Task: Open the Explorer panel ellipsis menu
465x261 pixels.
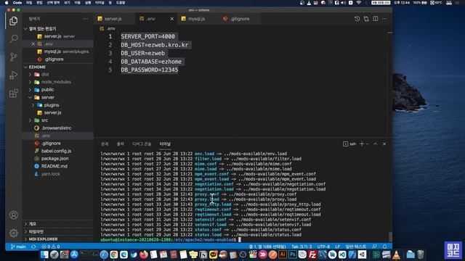Action: pyautogui.click(x=86, y=19)
